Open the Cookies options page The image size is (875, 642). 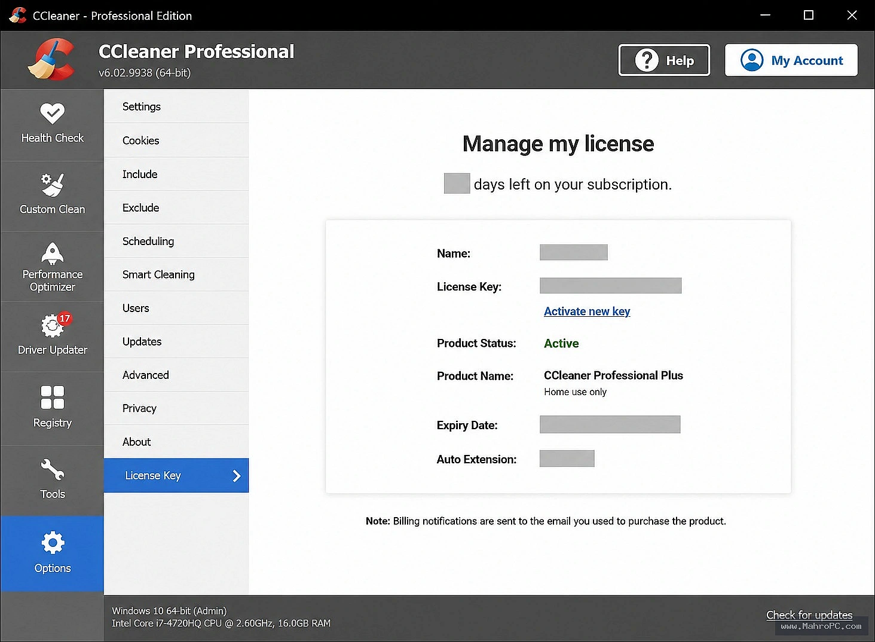click(176, 140)
